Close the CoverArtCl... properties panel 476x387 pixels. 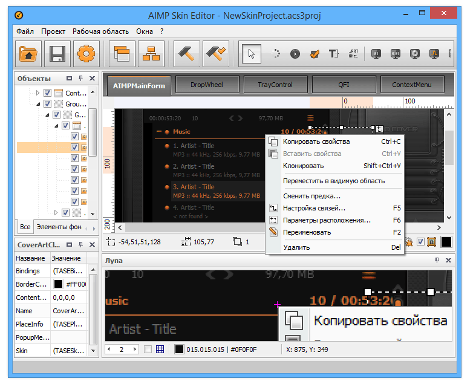[93, 244]
